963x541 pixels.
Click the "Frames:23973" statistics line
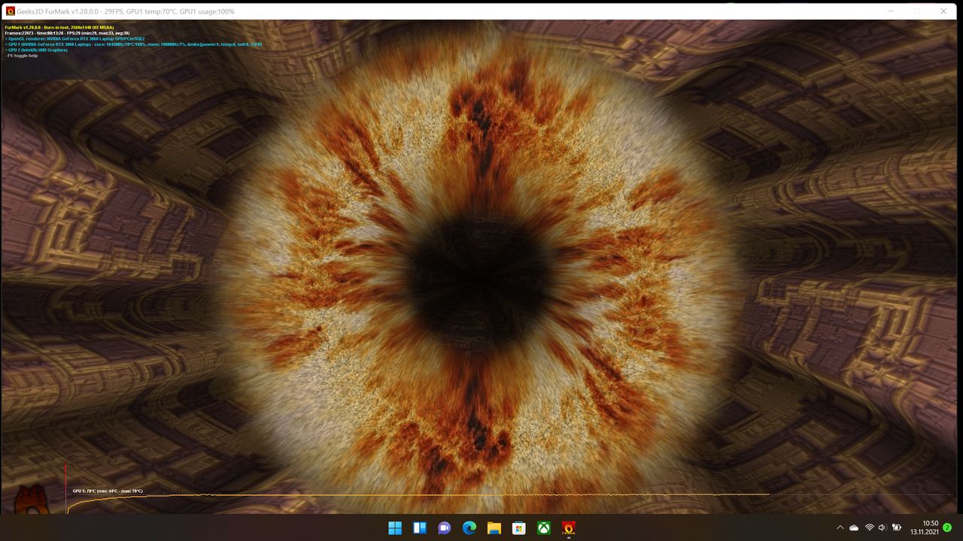(x=67, y=33)
